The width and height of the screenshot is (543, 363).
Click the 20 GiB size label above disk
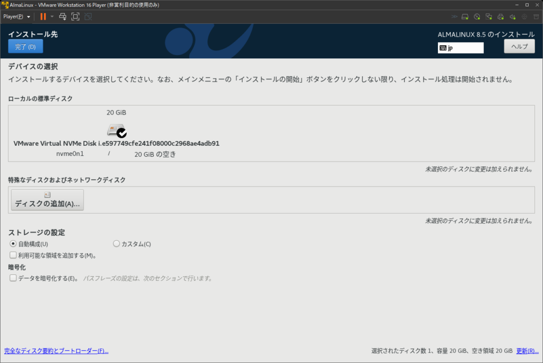[x=116, y=112]
